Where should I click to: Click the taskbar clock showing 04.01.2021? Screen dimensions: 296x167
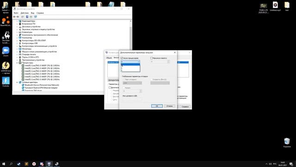click(283, 164)
